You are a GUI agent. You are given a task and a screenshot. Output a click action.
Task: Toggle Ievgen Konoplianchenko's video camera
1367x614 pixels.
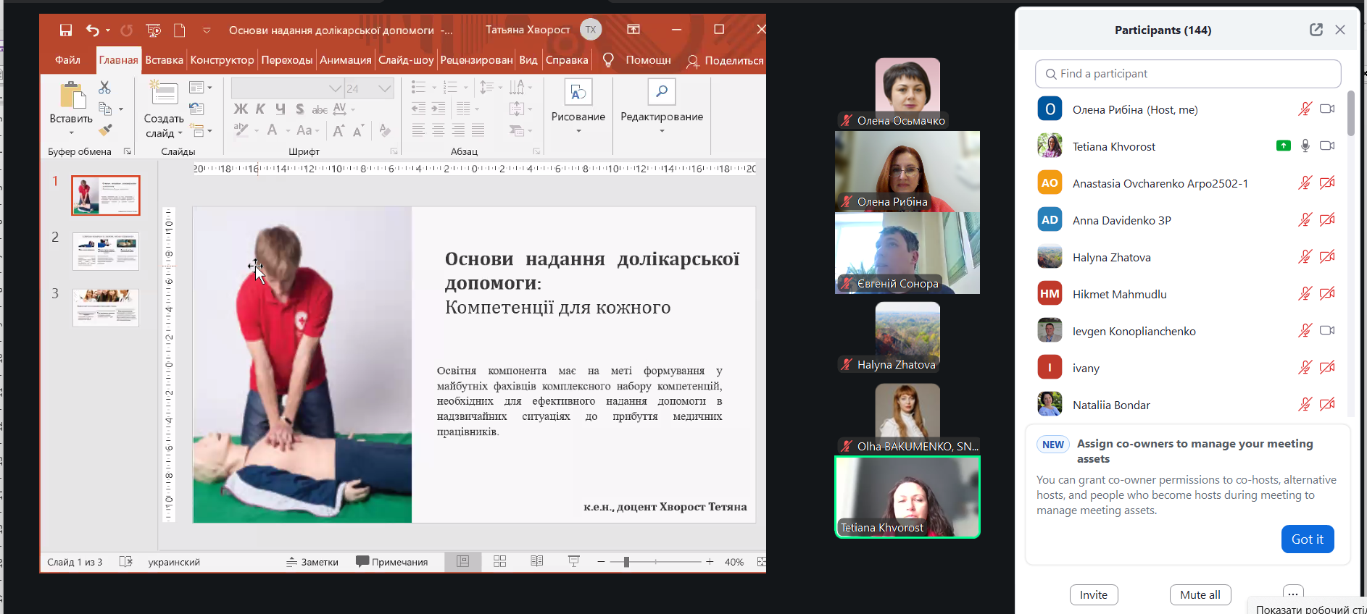point(1326,331)
